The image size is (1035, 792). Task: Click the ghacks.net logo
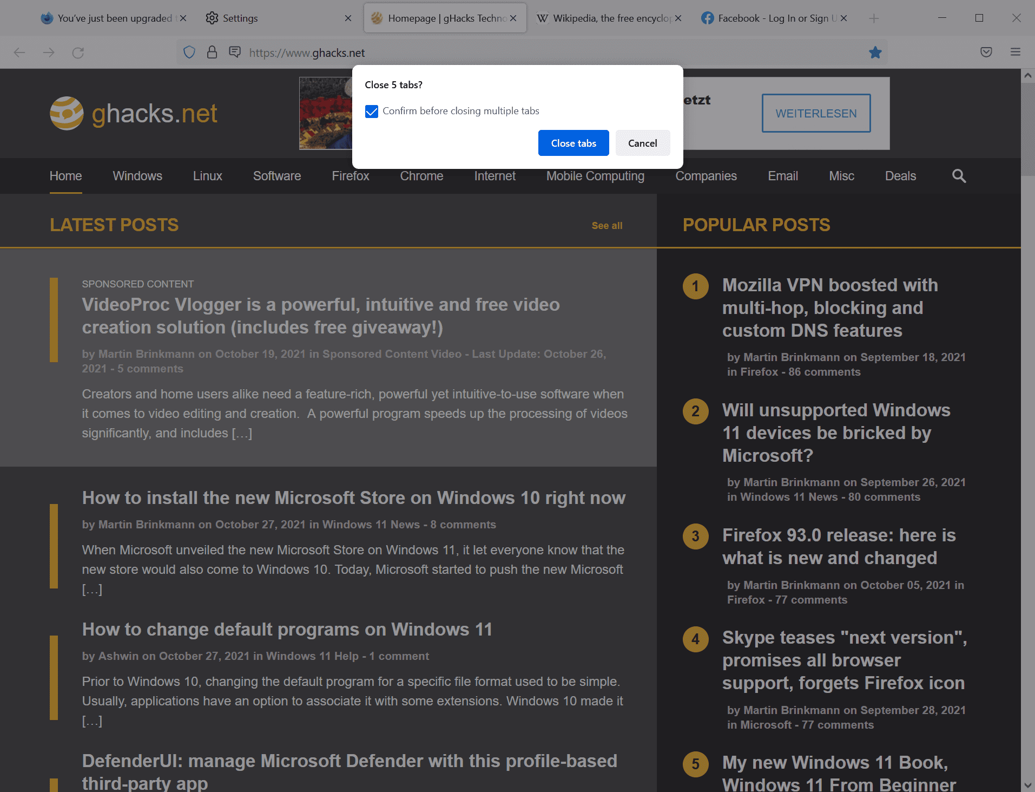133,113
